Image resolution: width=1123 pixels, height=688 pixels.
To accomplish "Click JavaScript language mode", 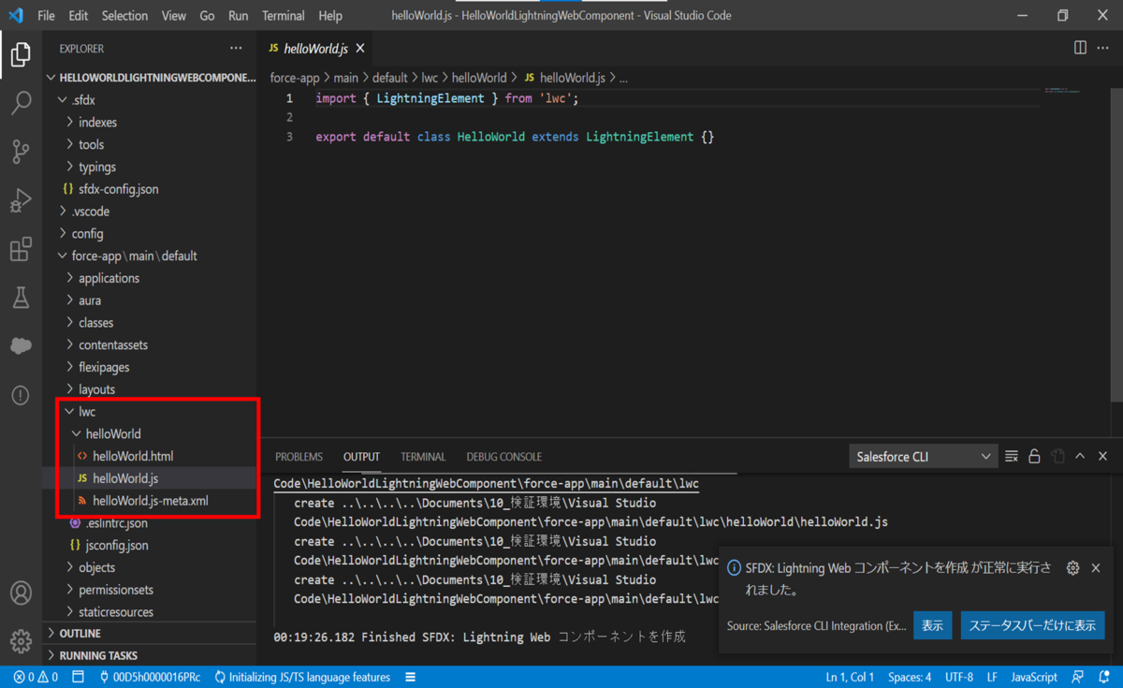I will click(x=1034, y=677).
